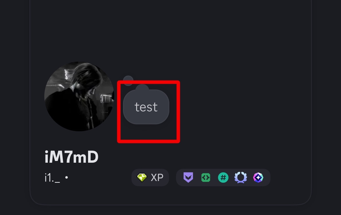
Task: Open the XP server tag pill
Action: [150, 178]
